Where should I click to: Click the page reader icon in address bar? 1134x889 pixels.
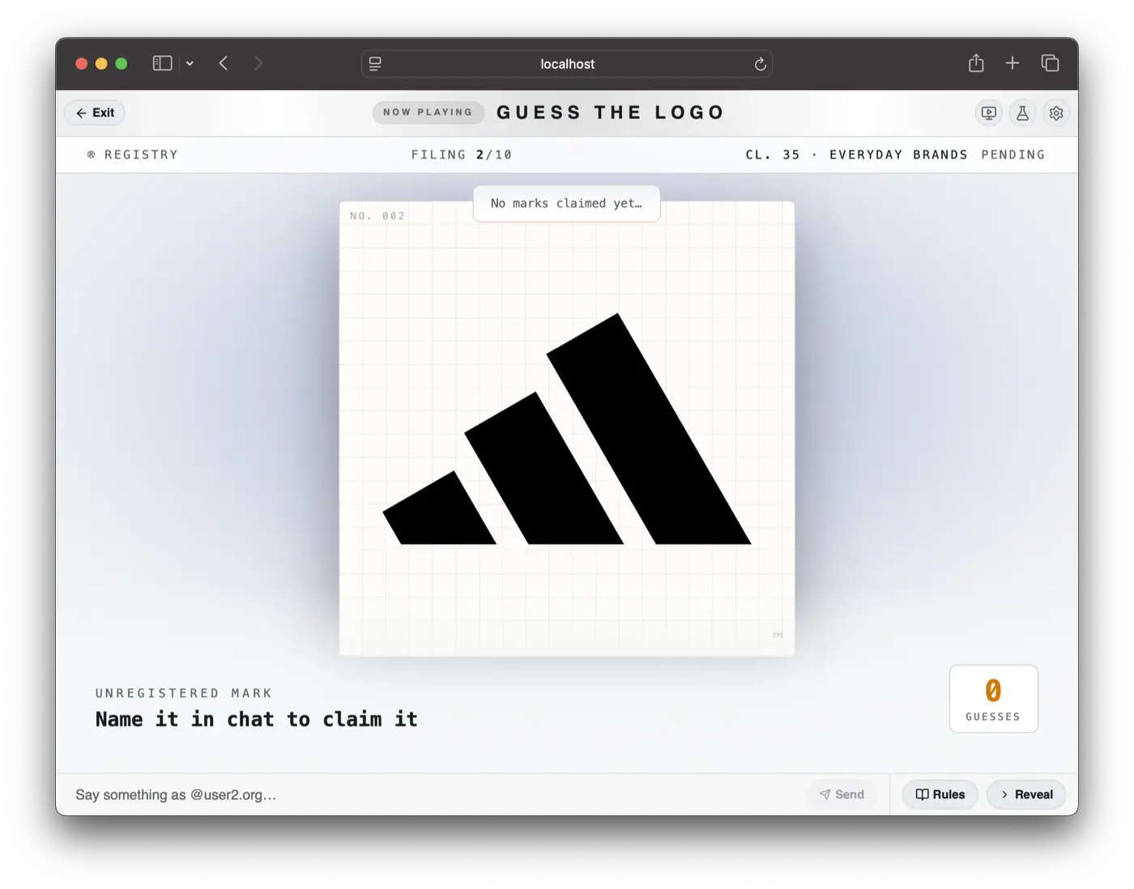pyautogui.click(x=375, y=64)
